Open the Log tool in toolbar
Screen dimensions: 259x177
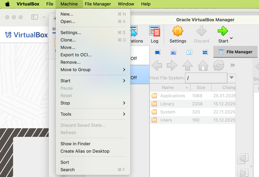[154, 34]
